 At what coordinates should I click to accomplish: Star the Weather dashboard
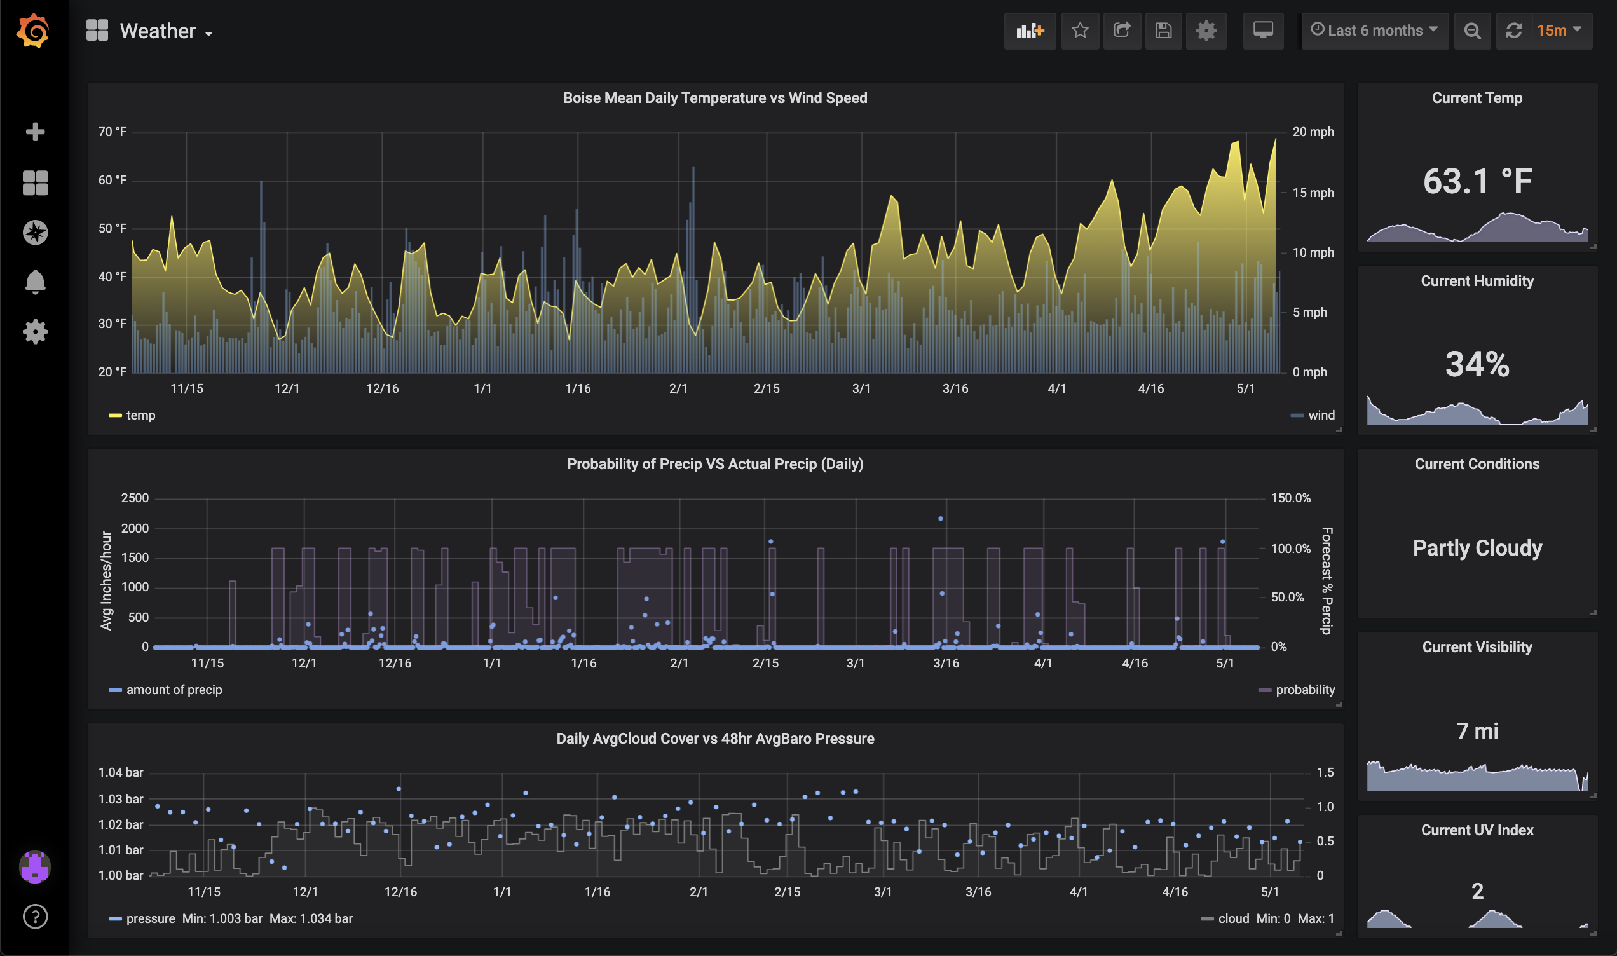point(1080,31)
